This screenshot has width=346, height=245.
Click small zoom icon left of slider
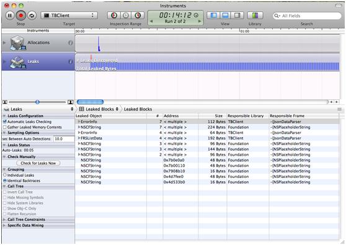tap(5, 102)
